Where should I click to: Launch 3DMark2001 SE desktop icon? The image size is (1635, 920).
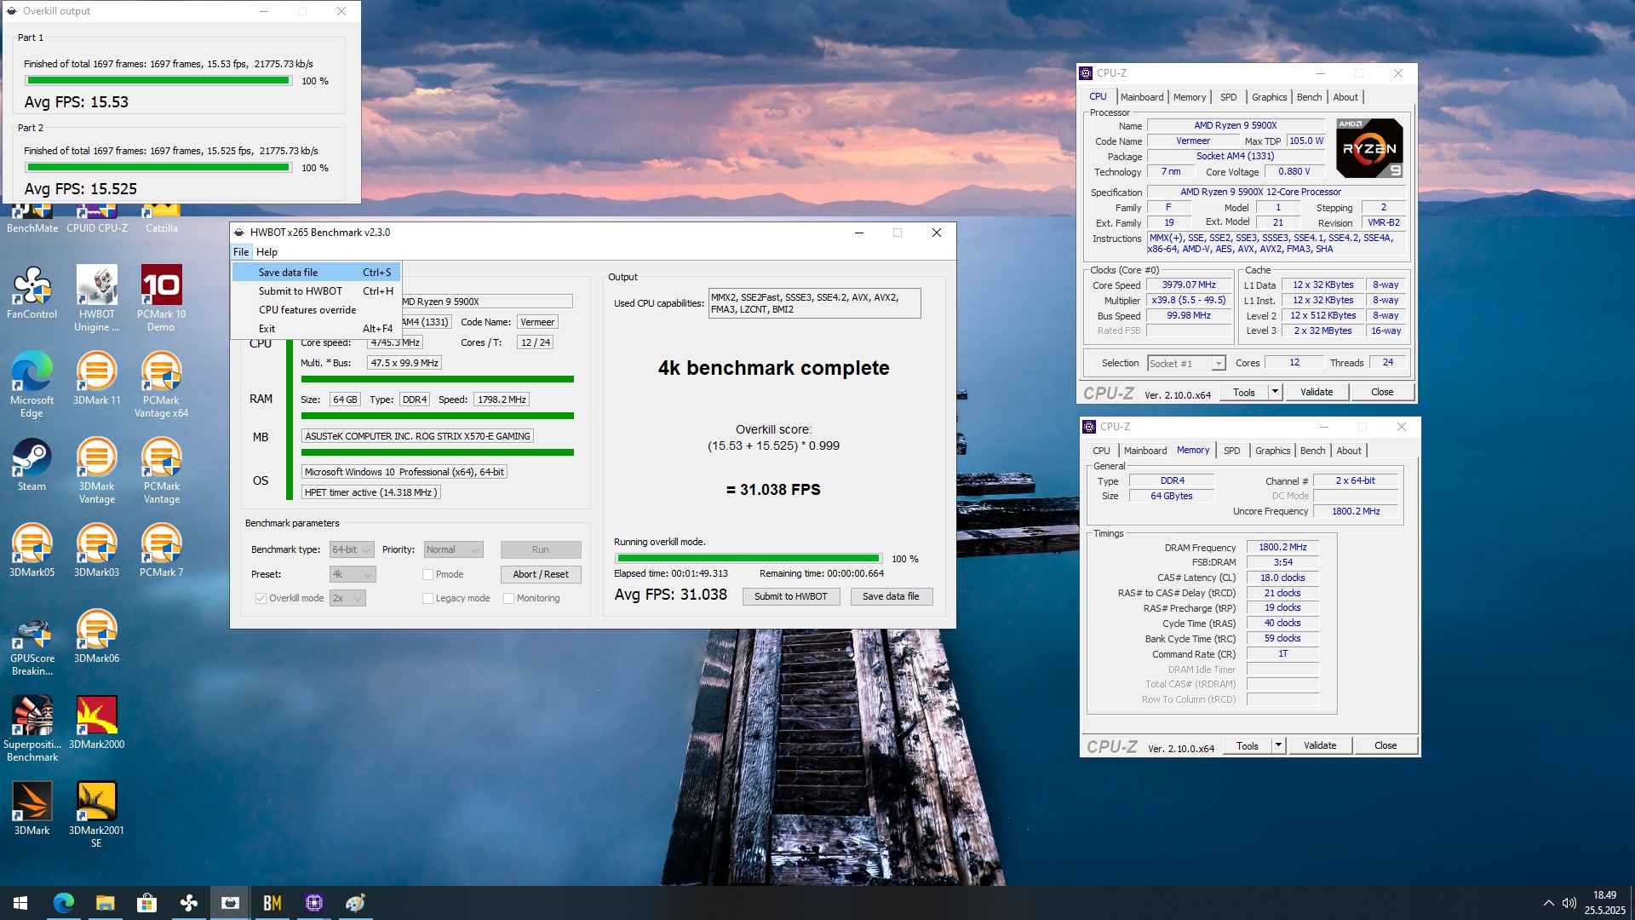96,814
